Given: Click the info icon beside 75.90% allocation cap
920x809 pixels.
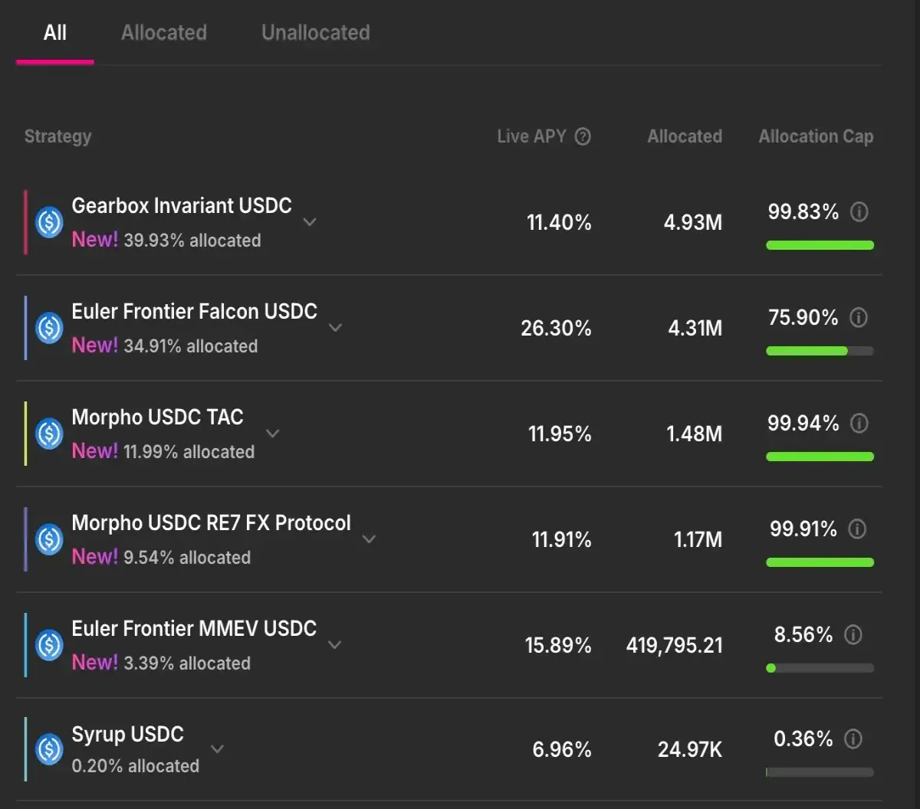Looking at the screenshot, I should coord(859,318).
